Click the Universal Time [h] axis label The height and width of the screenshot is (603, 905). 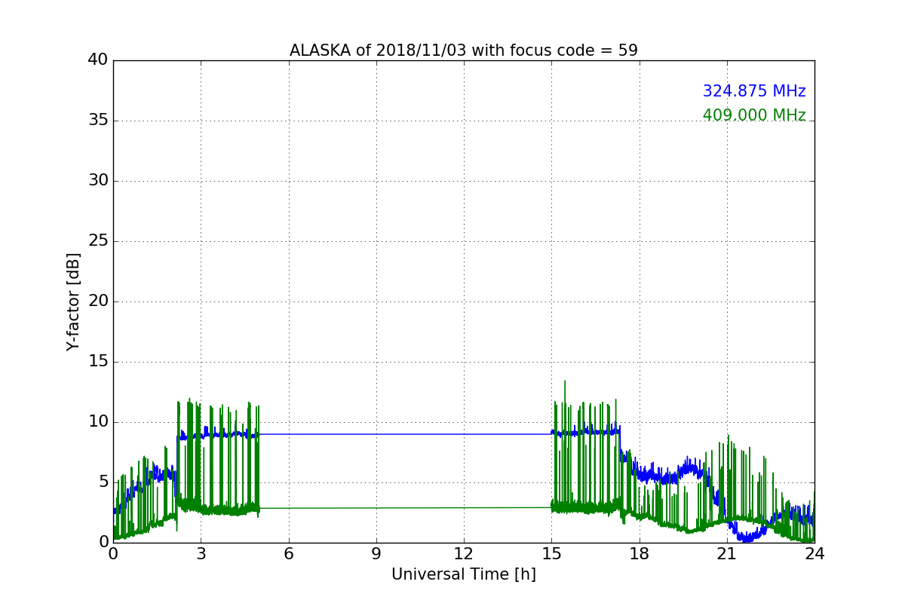[464, 574]
